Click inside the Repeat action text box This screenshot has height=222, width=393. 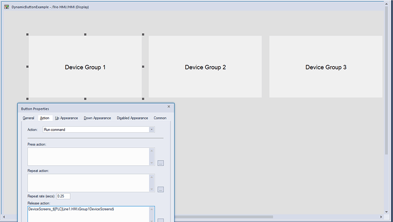click(x=89, y=183)
